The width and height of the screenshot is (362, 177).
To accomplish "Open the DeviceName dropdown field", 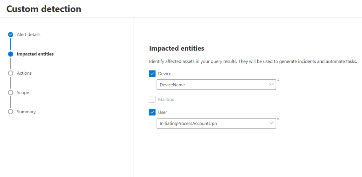I will [x=212, y=85].
